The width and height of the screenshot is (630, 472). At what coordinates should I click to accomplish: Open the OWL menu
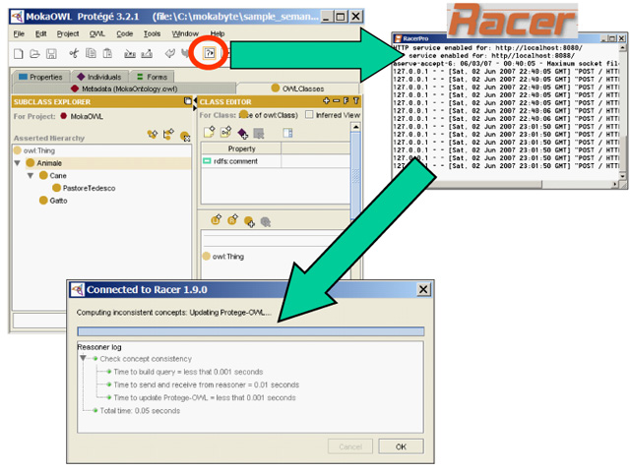[x=96, y=33]
